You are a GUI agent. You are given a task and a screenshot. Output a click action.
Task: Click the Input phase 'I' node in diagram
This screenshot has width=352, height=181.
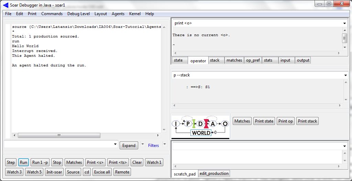click(176, 124)
